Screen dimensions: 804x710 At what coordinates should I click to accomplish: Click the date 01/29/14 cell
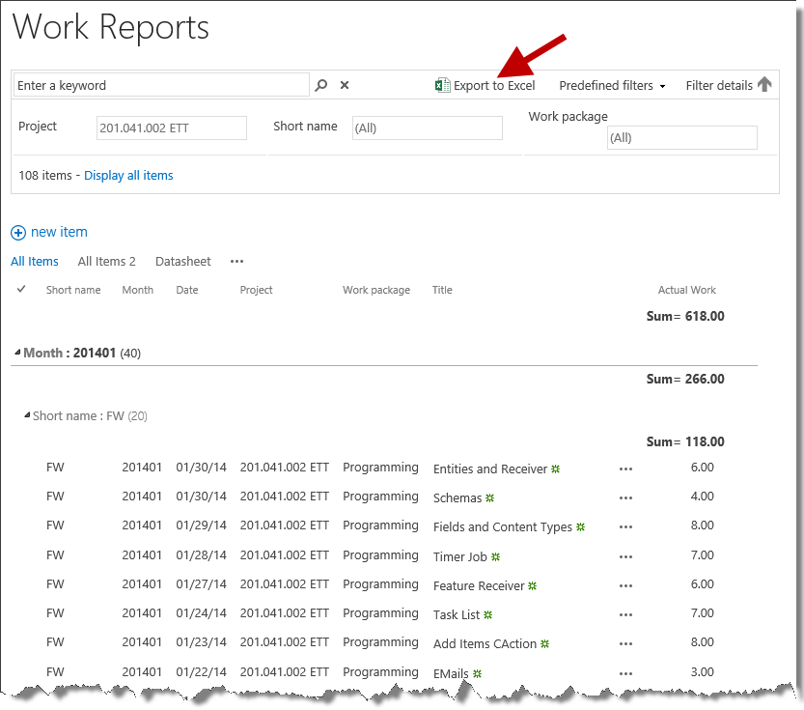click(201, 525)
